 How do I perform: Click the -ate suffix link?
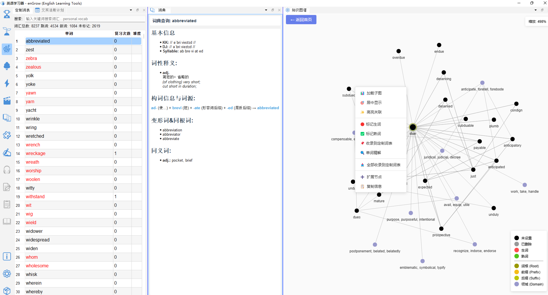[x=197, y=108]
